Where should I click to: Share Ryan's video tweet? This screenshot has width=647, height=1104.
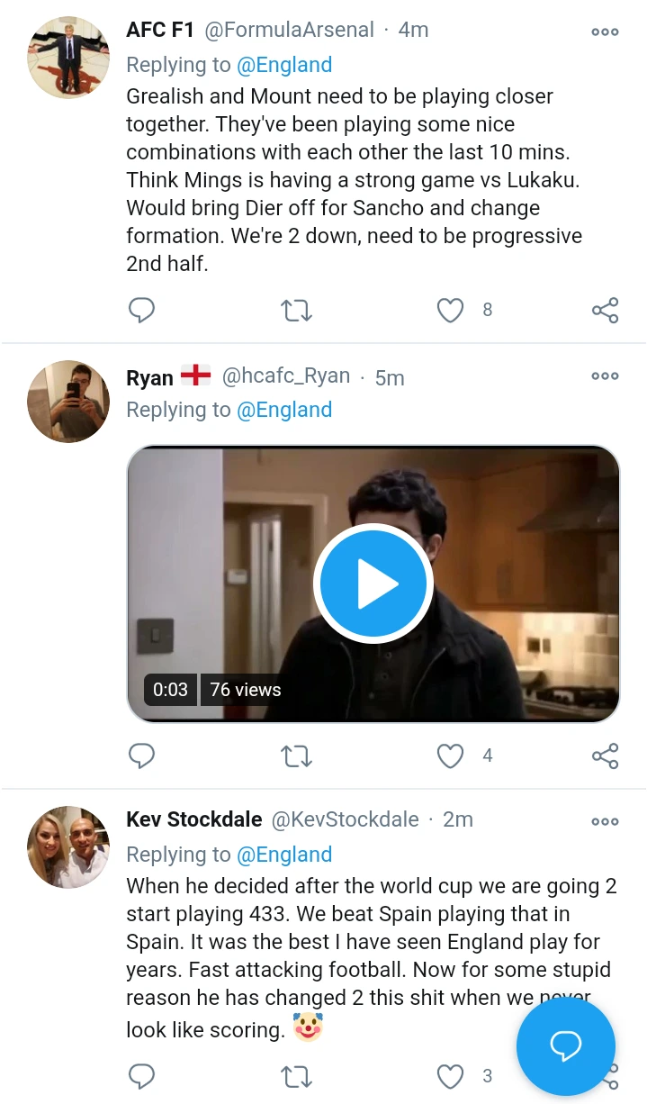[605, 756]
